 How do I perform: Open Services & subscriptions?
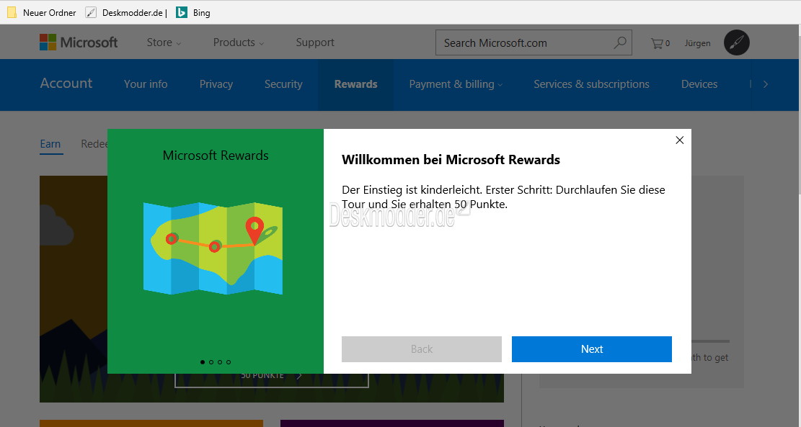[x=591, y=84]
